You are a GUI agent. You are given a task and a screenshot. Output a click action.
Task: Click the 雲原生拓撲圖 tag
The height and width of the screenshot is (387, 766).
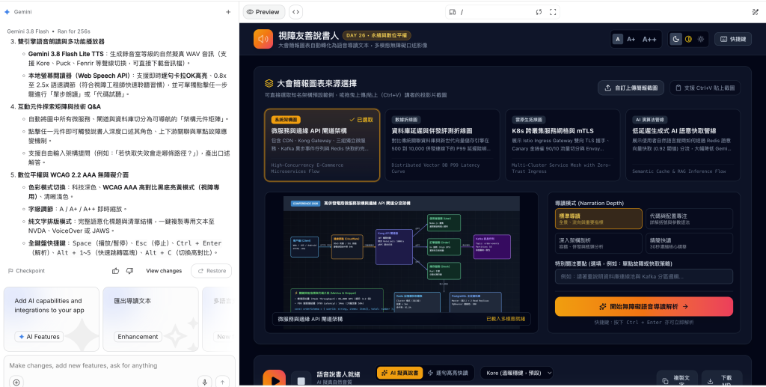pyautogui.click(x=529, y=120)
